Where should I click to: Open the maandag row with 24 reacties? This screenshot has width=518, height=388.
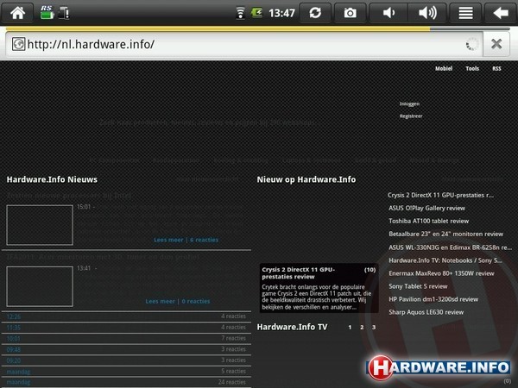[126, 382]
